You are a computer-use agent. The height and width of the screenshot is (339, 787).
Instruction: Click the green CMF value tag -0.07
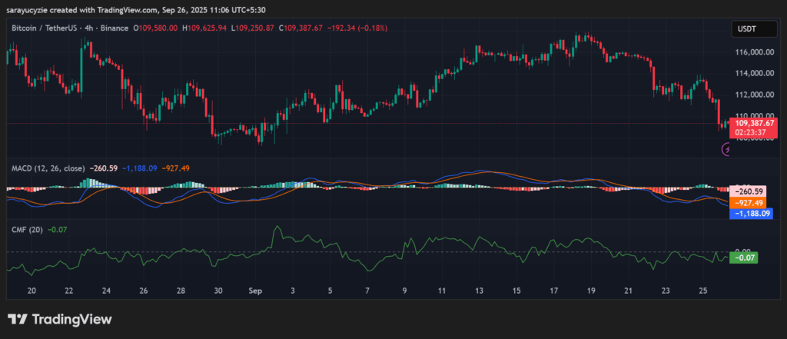[745, 258]
